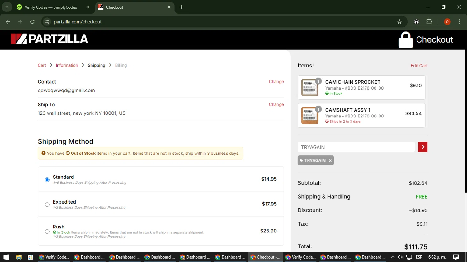Click the CAMSHAFT ASSY 1 item title
Image resolution: width=467 pixels, height=262 pixels.
pyautogui.click(x=348, y=110)
